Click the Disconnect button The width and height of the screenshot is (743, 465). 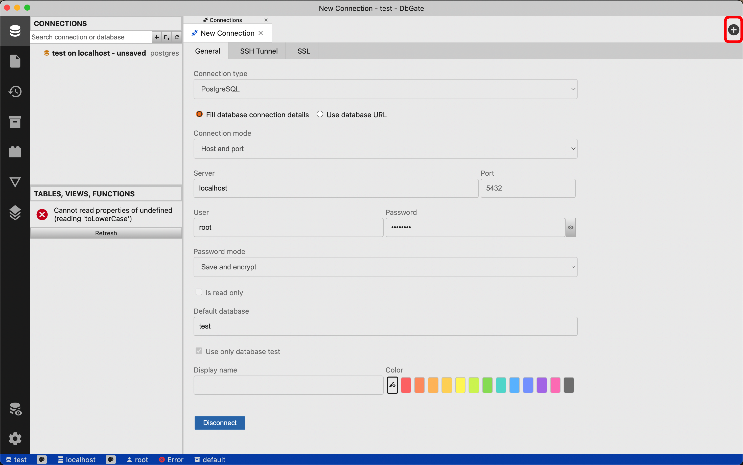pyautogui.click(x=219, y=422)
